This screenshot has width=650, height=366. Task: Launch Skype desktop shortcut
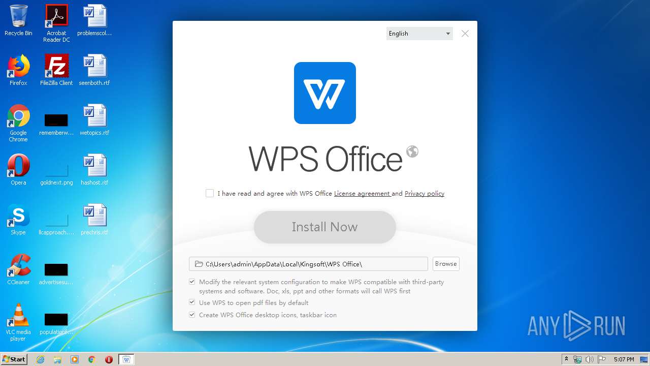coord(18,220)
